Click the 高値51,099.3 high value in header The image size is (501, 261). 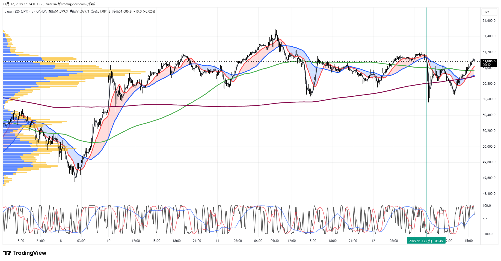pos(79,11)
